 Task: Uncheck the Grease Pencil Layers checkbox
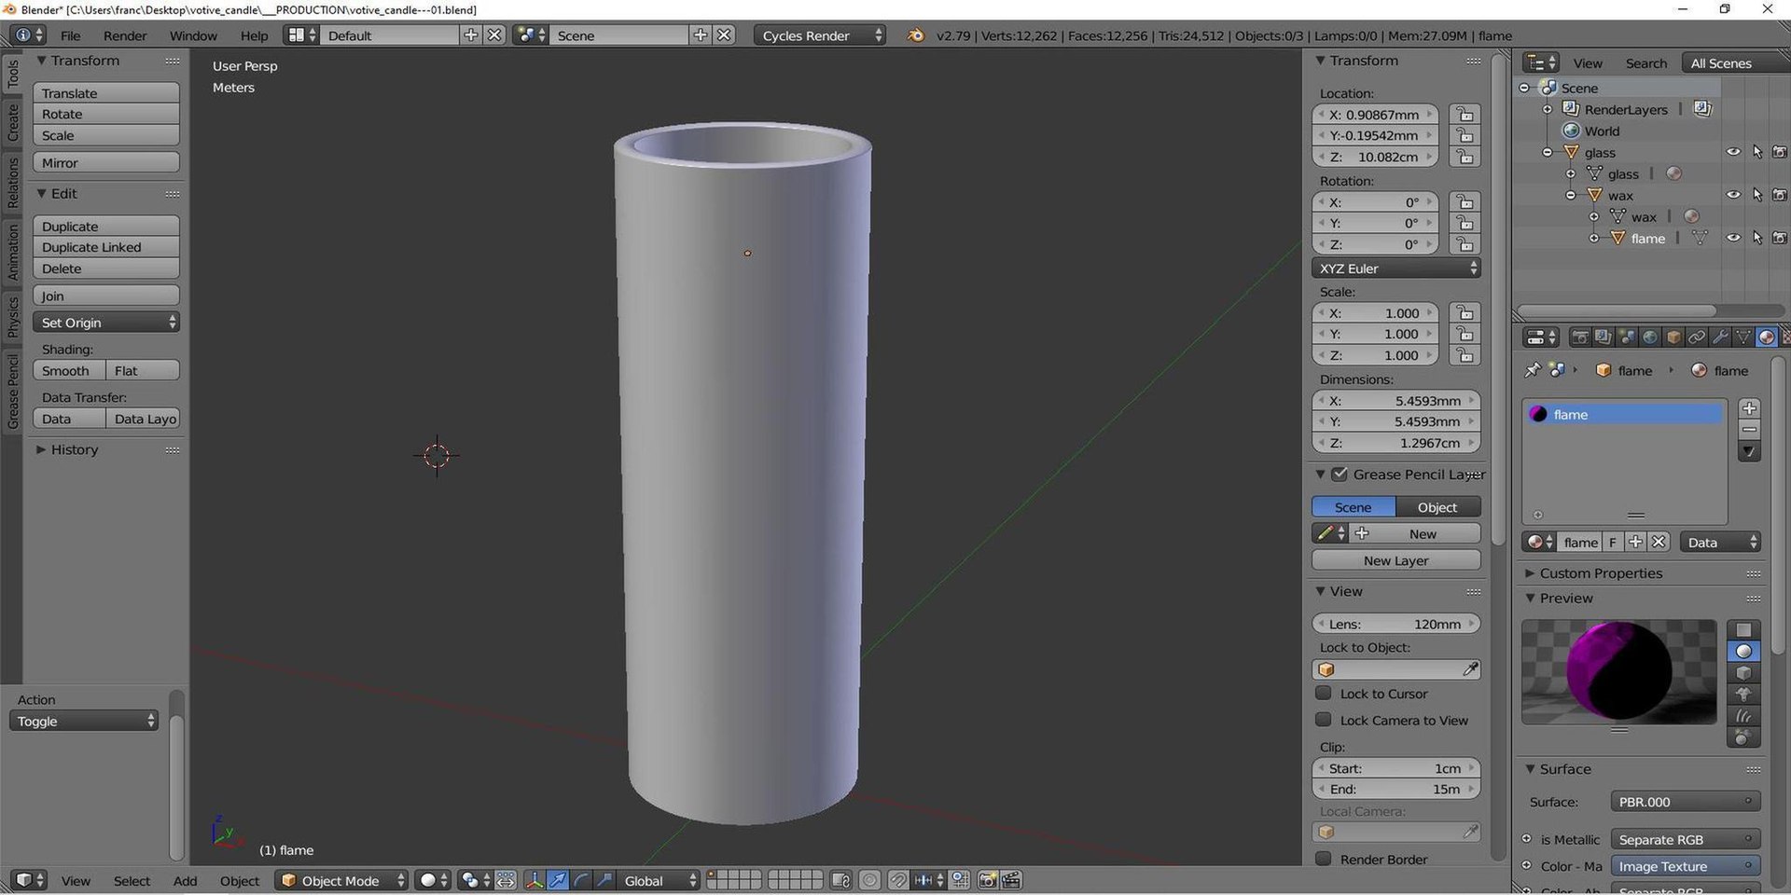point(1340,474)
